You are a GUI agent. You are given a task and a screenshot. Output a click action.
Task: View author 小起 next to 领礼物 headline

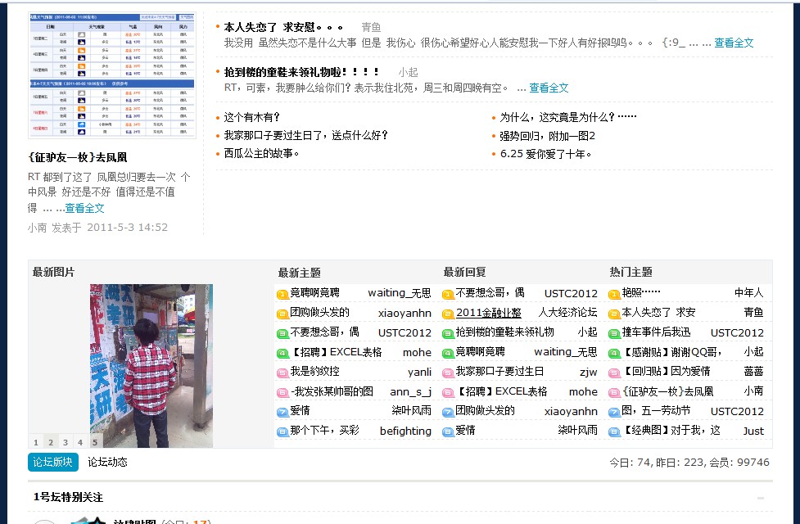(408, 72)
